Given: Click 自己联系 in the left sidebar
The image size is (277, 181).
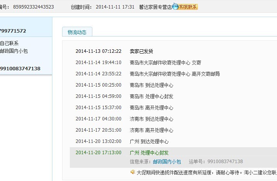Looking at the screenshot, I should click(x=9, y=44).
